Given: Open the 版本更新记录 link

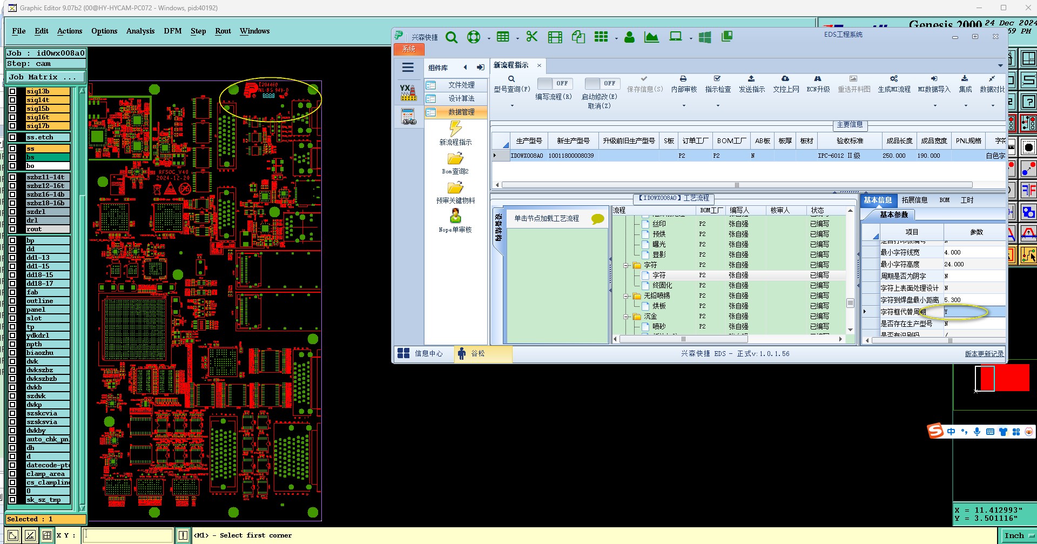Looking at the screenshot, I should (x=984, y=354).
